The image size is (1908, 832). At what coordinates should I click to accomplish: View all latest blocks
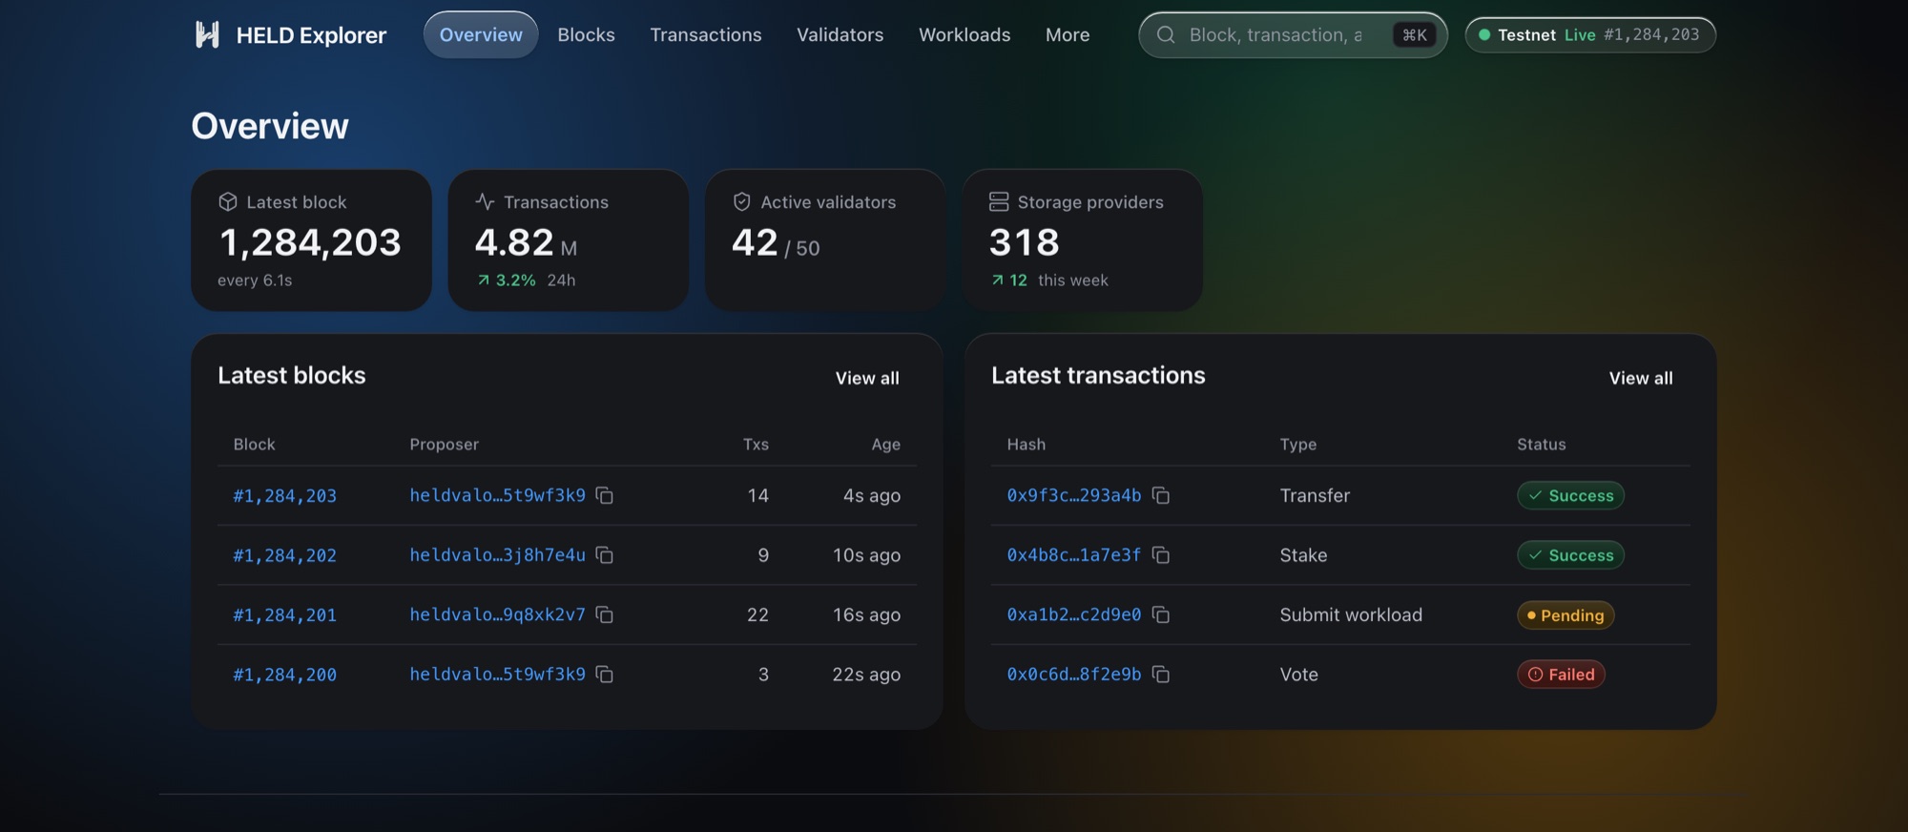867,378
